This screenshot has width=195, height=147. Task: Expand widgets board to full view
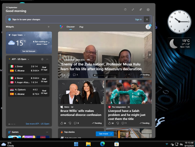[133, 10]
